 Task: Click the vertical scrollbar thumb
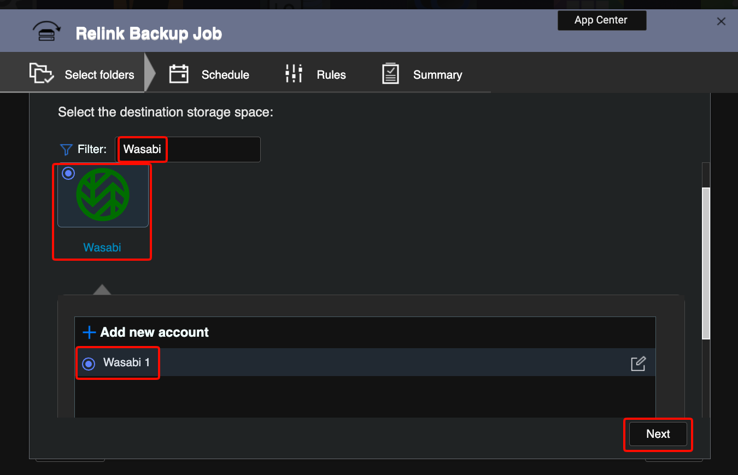[x=706, y=263]
